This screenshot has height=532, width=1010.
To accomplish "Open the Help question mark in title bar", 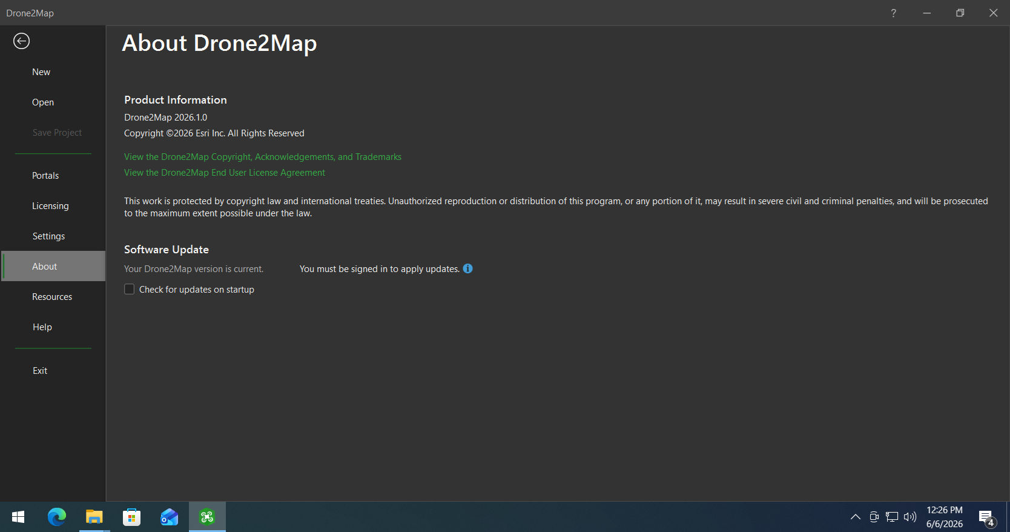I will (x=893, y=13).
